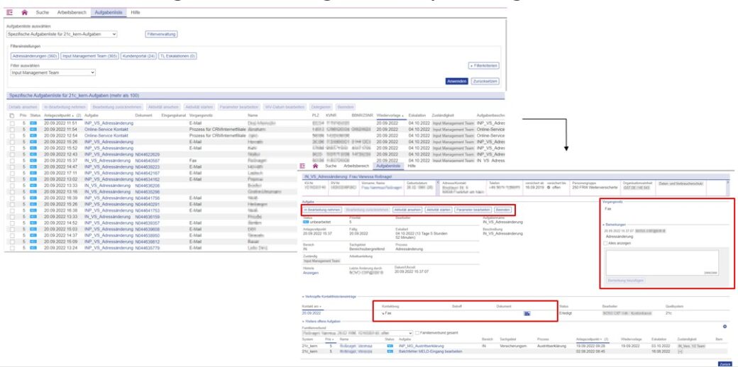Screen dimensions: 738x367
Task: Enable the Familienverbund gesamt checkbox
Action: (416, 333)
